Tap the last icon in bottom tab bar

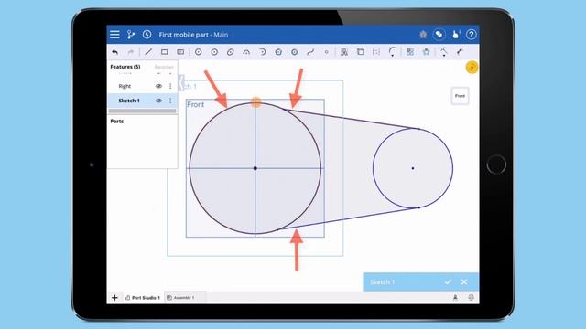point(471,298)
